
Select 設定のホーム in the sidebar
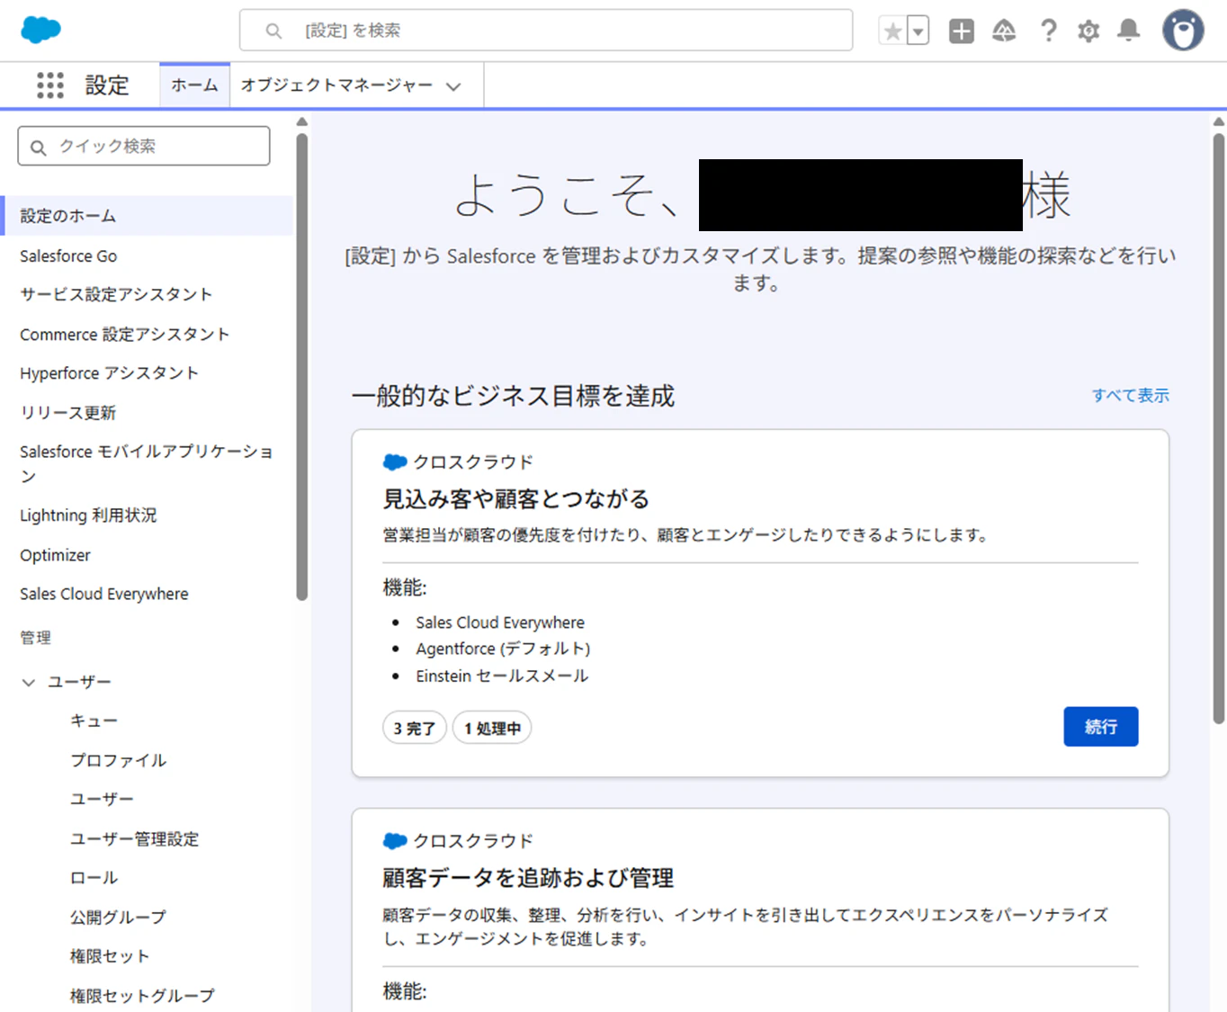click(x=148, y=216)
